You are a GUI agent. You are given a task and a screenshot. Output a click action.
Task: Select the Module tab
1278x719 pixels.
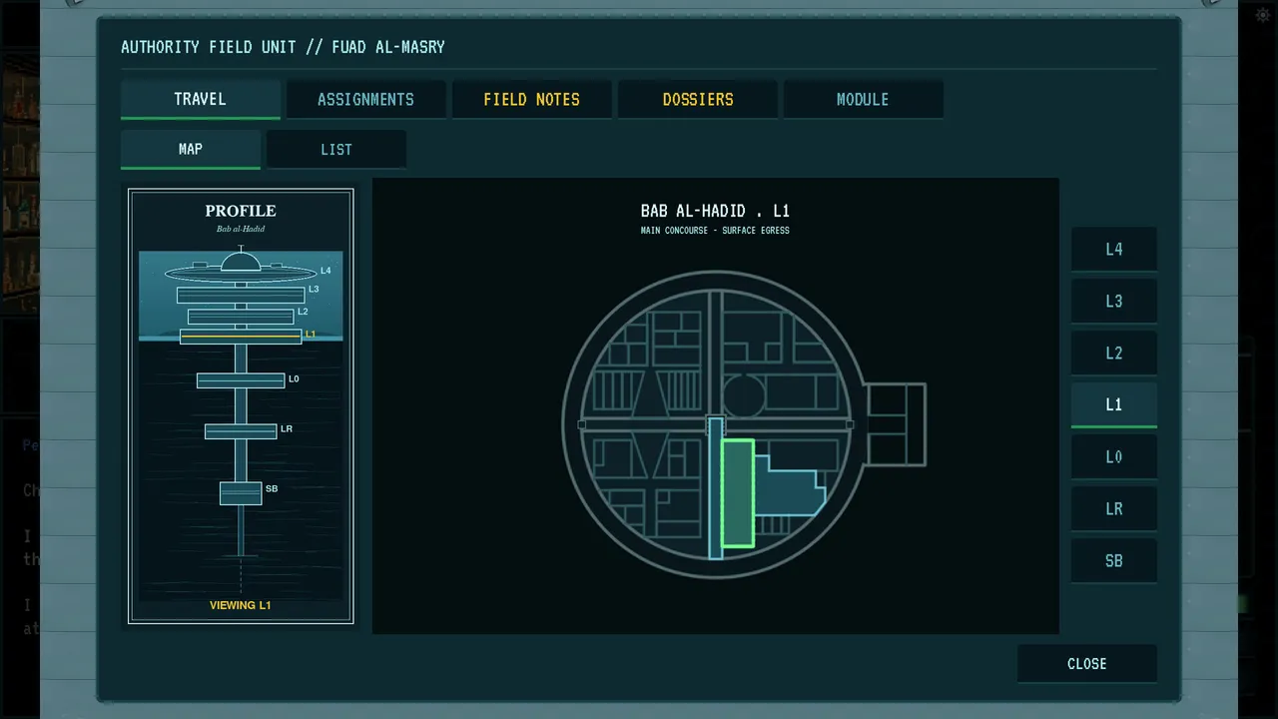(863, 99)
